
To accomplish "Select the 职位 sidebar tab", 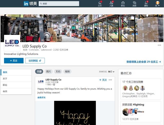I will coord(16,85).
